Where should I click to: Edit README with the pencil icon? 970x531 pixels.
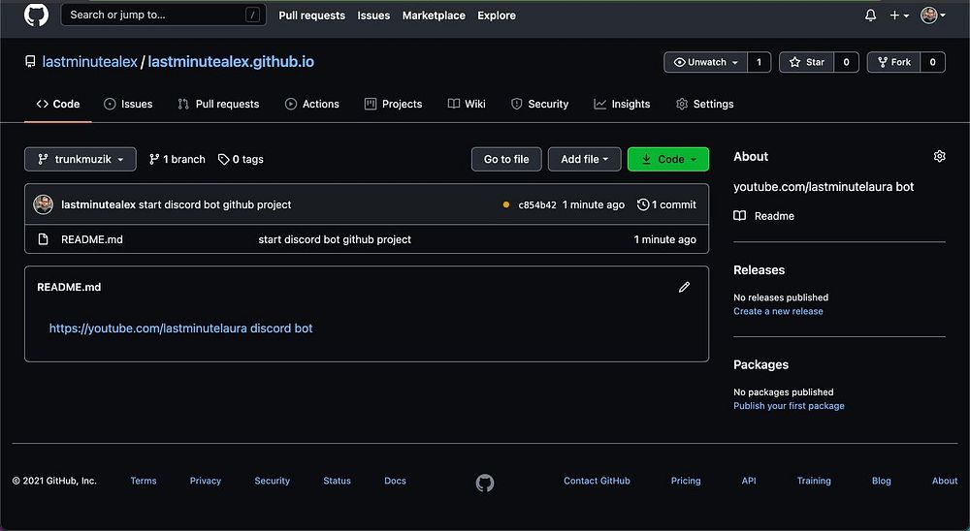pyautogui.click(x=684, y=287)
